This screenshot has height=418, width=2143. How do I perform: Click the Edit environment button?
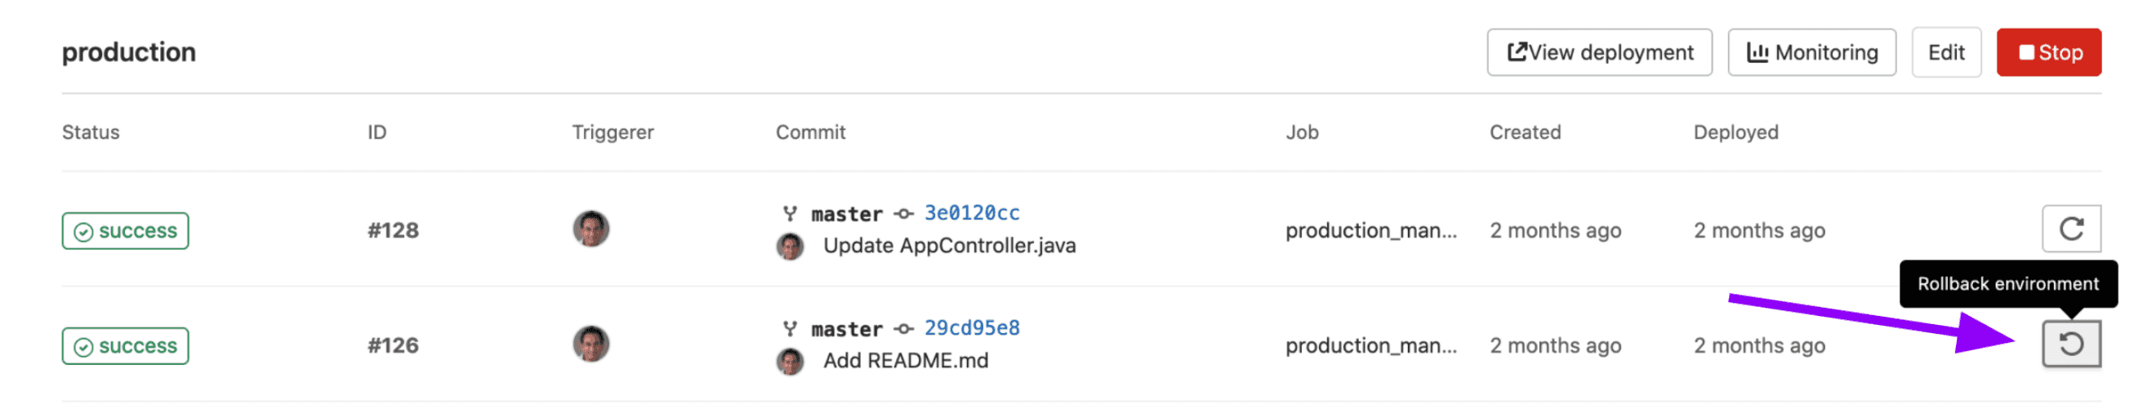(1946, 52)
